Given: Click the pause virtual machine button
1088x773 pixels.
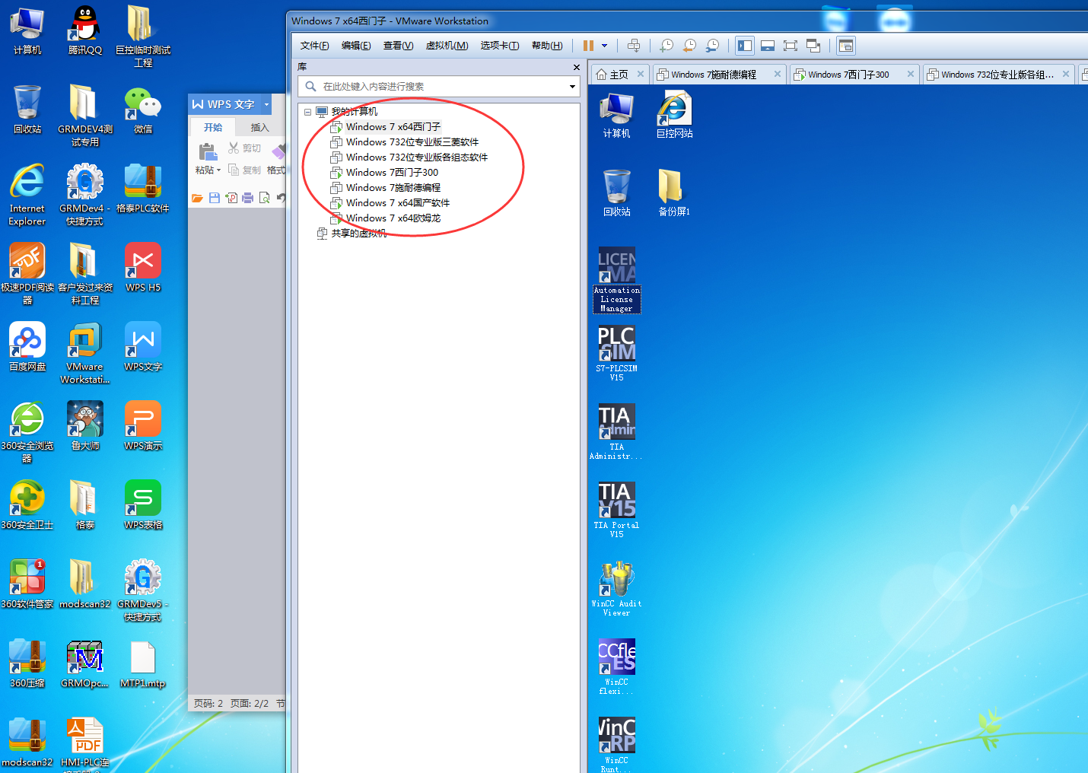Looking at the screenshot, I should pos(588,46).
